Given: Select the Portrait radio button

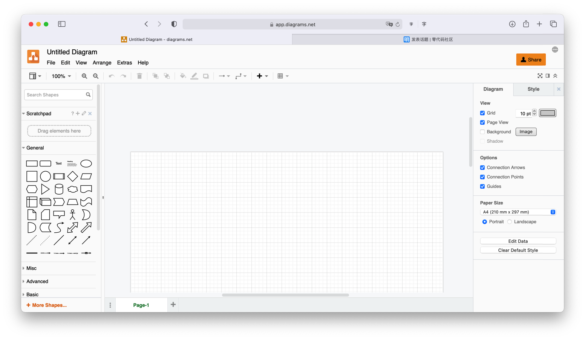Looking at the screenshot, I should [x=485, y=222].
